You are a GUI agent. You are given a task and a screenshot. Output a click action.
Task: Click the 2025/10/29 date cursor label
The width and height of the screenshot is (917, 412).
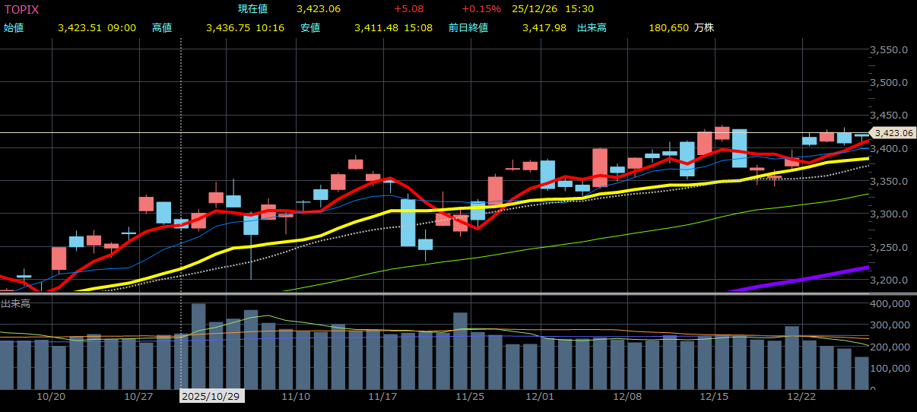click(x=211, y=397)
